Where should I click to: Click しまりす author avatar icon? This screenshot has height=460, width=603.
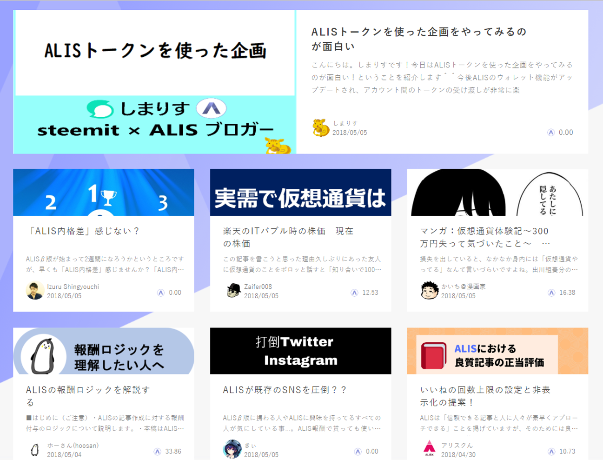click(x=321, y=128)
